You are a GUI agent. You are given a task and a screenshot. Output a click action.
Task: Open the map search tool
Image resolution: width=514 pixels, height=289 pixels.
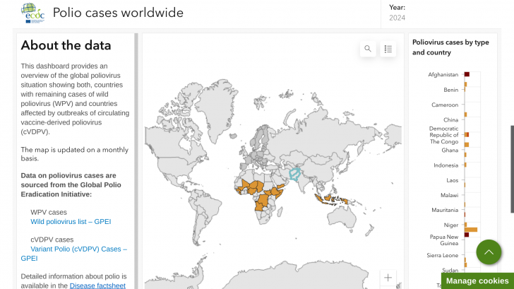pyautogui.click(x=367, y=49)
